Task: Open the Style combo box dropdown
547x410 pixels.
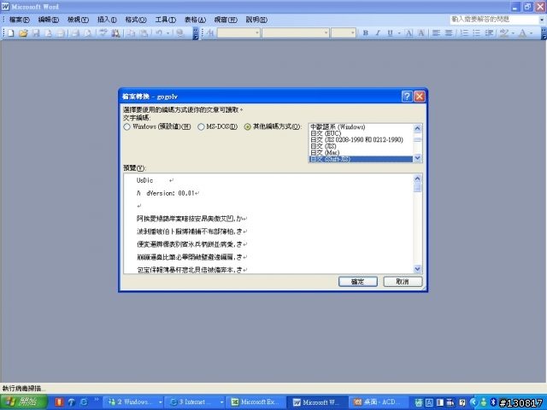Action: [257, 33]
